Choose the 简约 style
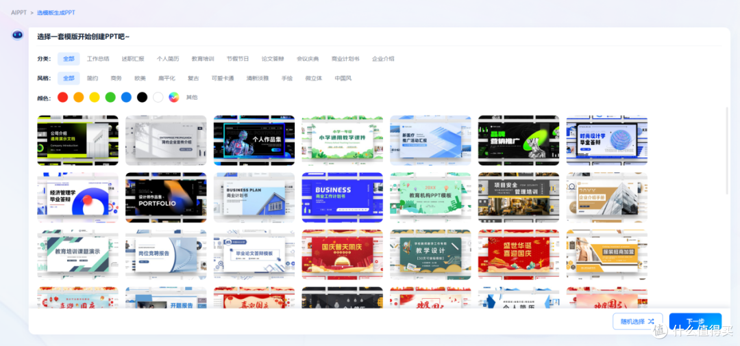The width and height of the screenshot is (740, 346). tap(92, 78)
